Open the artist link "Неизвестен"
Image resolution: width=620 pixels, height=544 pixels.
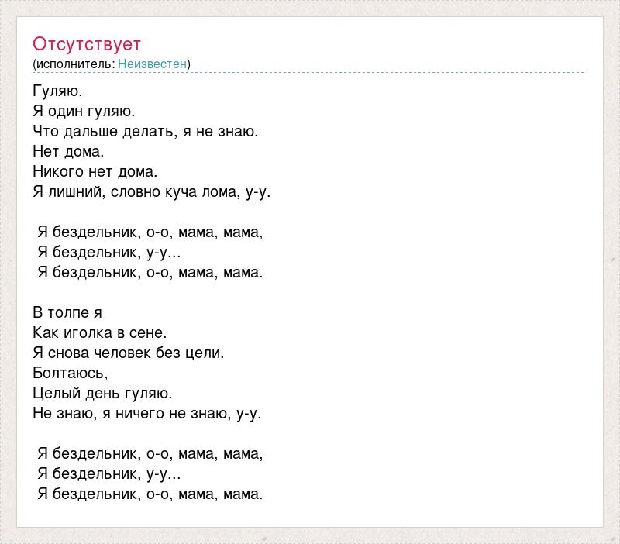(x=153, y=64)
